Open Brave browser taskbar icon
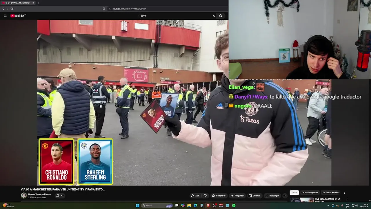The image size is (371, 209). click(x=208, y=206)
